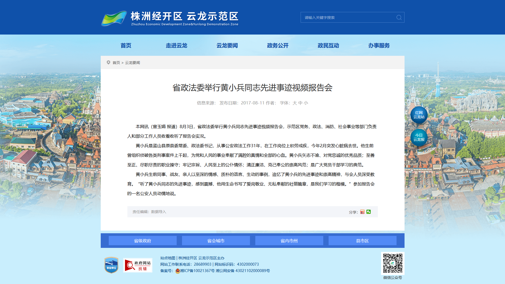The width and height of the screenshot is (505, 284).
Task: Click the 政府网站找错 badge
Action: tap(138, 265)
